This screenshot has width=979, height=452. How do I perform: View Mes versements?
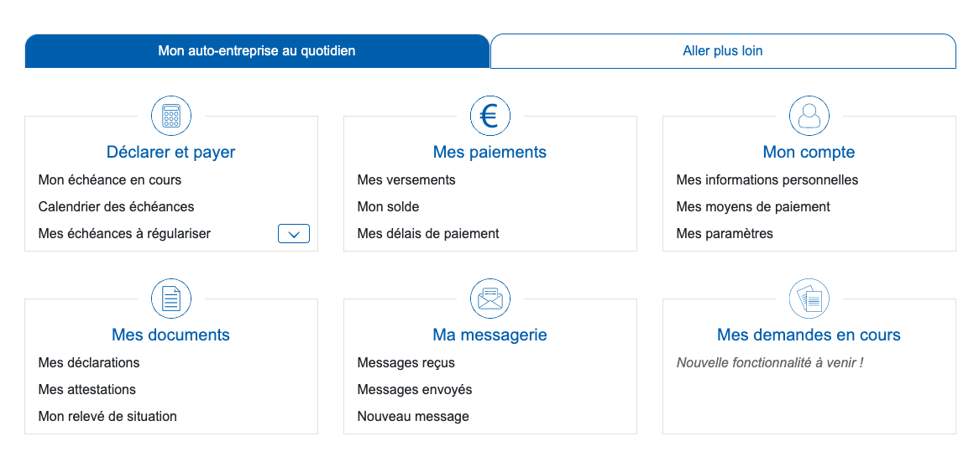(x=406, y=180)
